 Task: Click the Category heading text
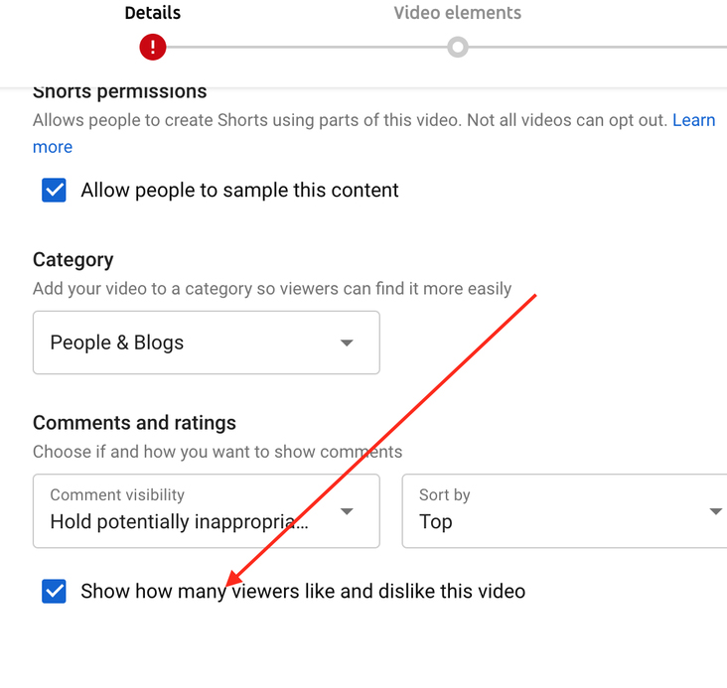click(73, 260)
